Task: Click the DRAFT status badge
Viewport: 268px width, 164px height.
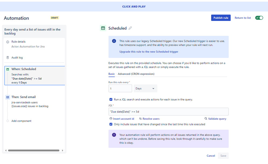Action: [x=55, y=18]
